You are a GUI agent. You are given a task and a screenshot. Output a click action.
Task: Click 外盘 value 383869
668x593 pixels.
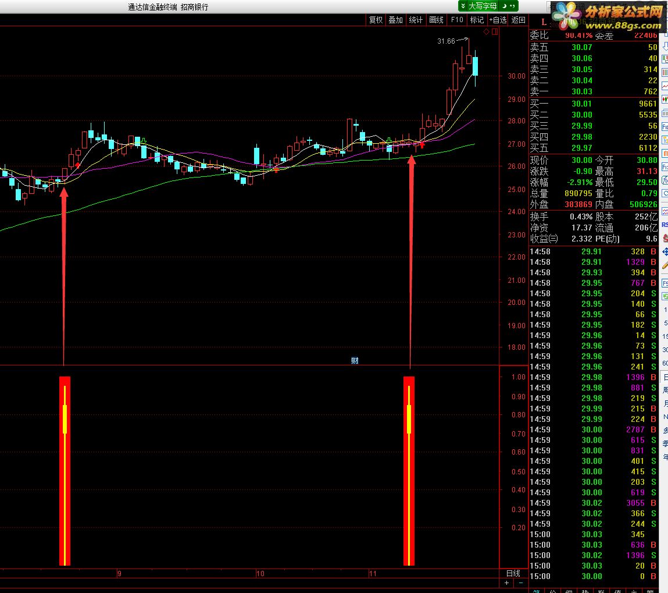click(578, 205)
